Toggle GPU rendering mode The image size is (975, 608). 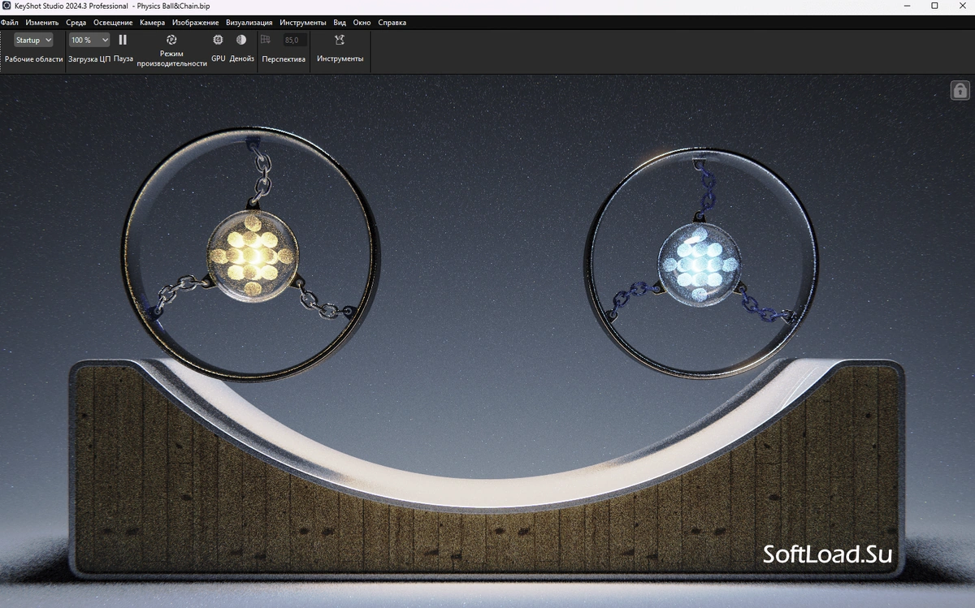(218, 39)
